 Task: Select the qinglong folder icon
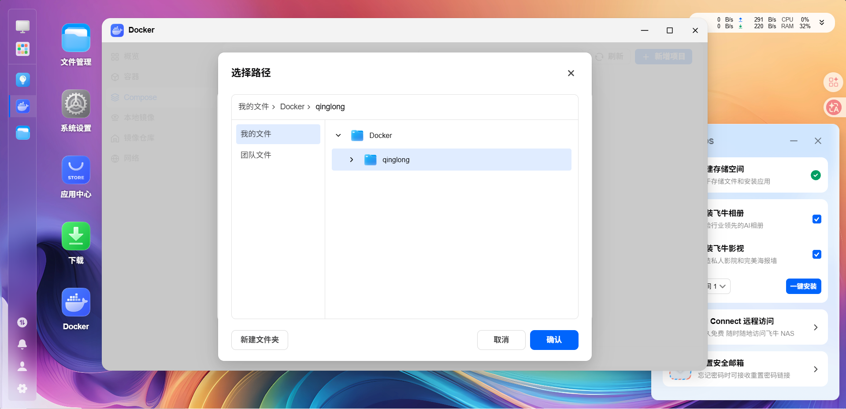(371, 160)
